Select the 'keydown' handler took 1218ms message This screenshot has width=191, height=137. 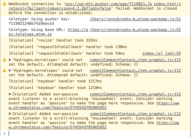pos(55,88)
